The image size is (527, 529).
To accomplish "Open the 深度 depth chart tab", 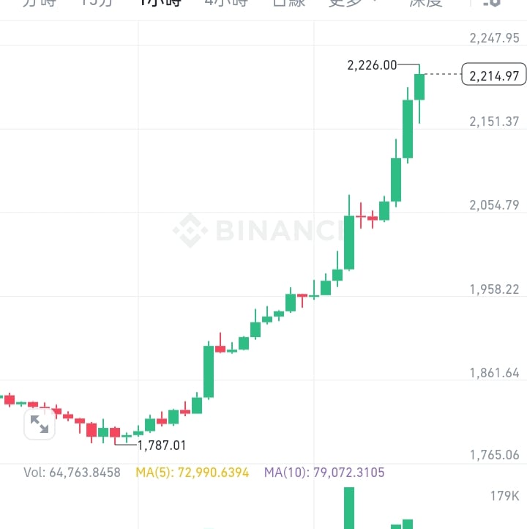I will coord(426,3).
